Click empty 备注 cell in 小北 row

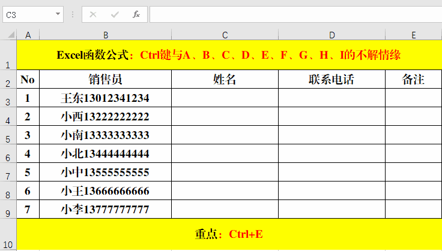coord(414,153)
